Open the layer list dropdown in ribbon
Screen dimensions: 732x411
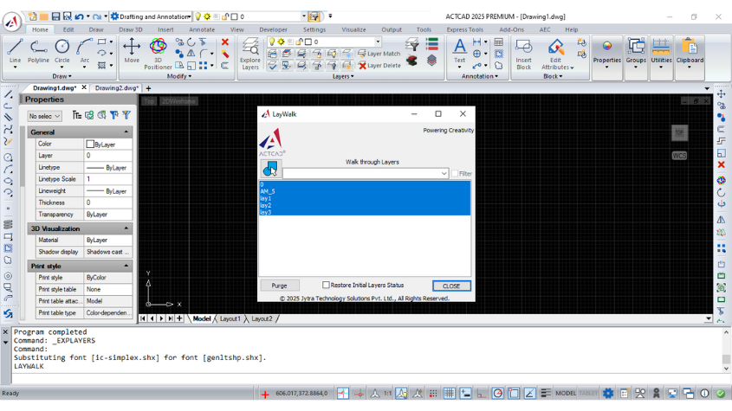click(378, 42)
